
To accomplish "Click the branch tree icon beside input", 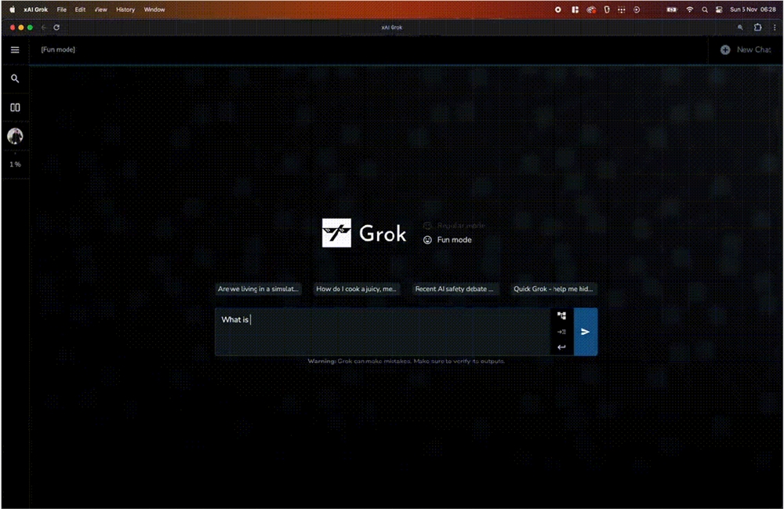I will (561, 315).
